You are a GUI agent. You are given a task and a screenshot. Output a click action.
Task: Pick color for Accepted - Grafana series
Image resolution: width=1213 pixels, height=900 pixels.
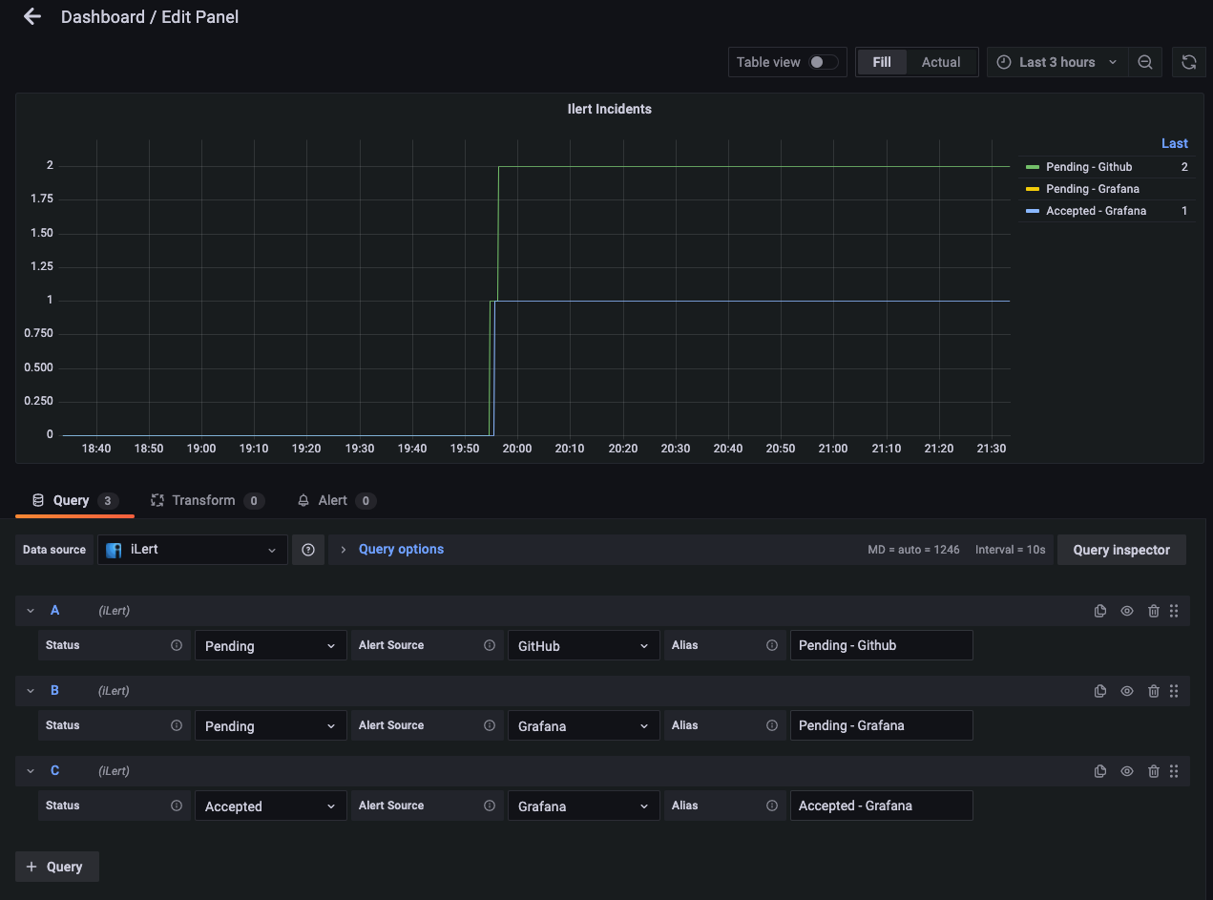1033,211
